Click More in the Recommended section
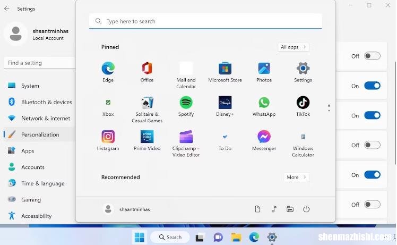 pyautogui.click(x=296, y=178)
